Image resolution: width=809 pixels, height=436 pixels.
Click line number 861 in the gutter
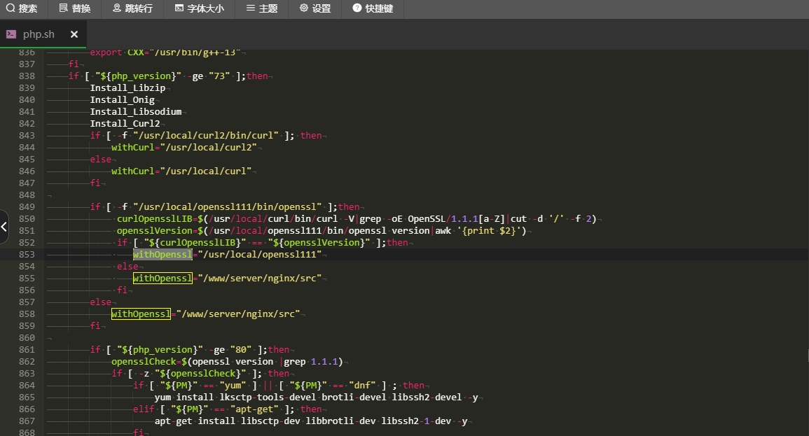27,350
